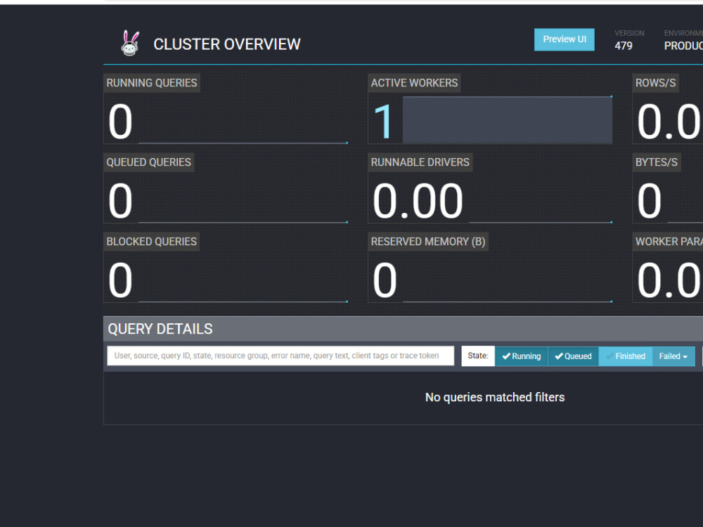Expand the Failed filter dropdown
Image resolution: width=703 pixels, height=527 pixels.
[x=673, y=356]
